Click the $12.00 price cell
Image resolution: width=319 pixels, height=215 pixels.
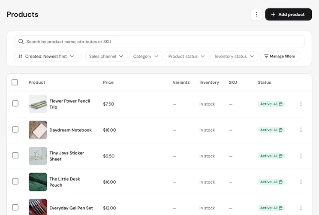tap(109, 208)
